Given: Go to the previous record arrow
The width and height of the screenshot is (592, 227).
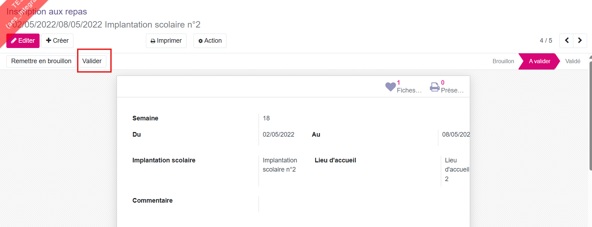Looking at the screenshot, I should [567, 41].
